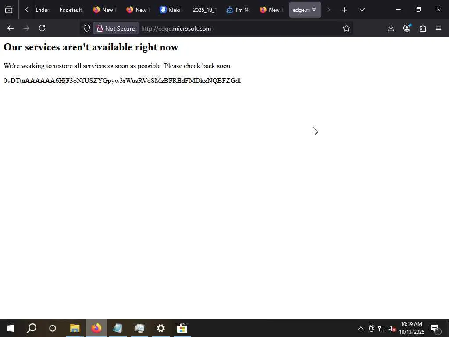The height and width of the screenshot is (337, 449).
Task: Open the network tray icon
Action: coord(382,328)
